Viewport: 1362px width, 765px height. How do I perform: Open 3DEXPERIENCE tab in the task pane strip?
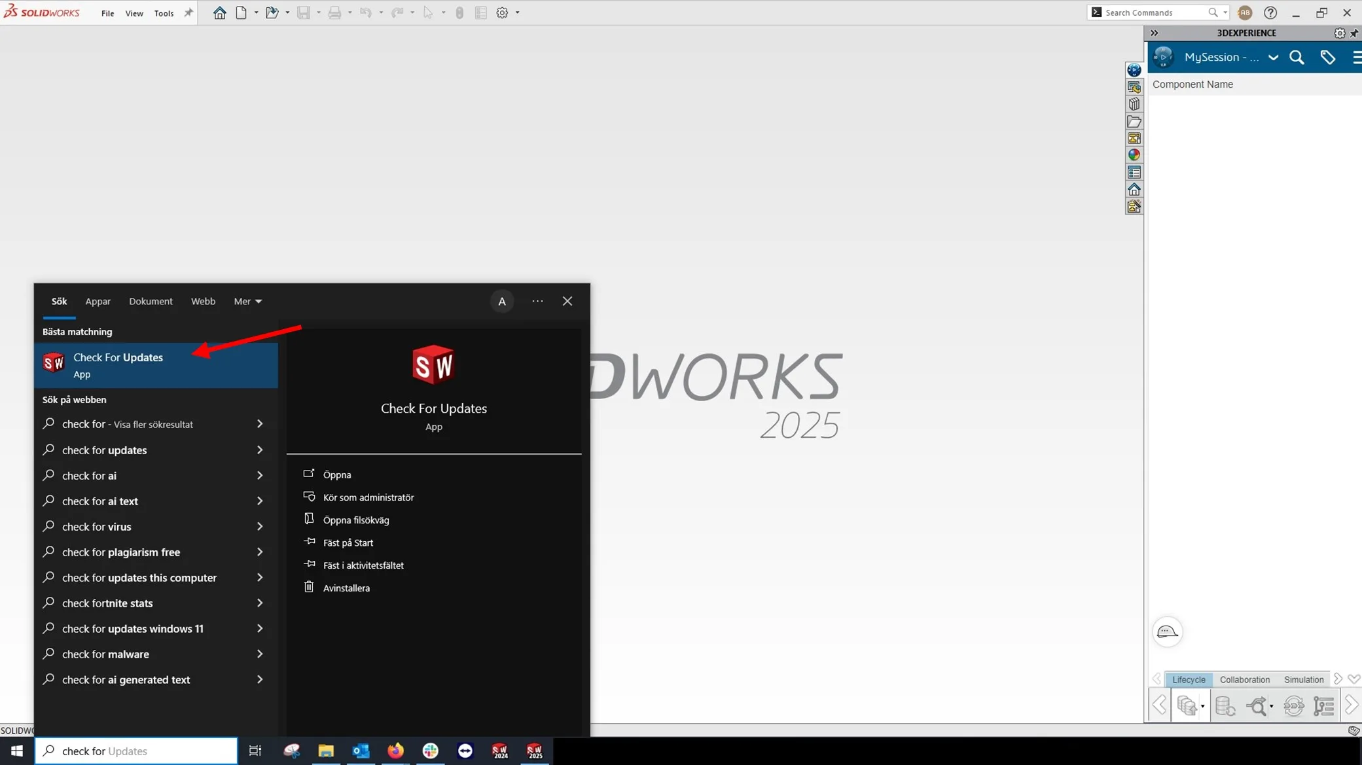1134,70
